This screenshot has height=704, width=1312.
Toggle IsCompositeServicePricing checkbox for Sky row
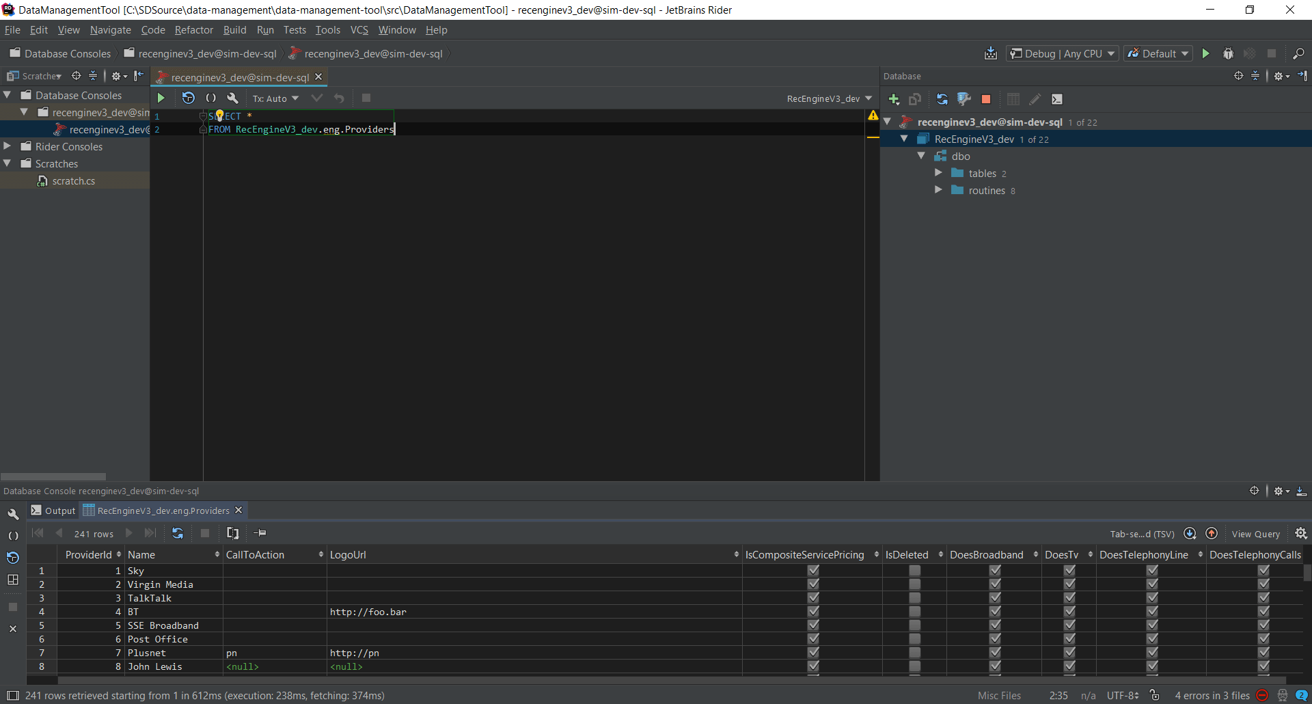tap(813, 570)
